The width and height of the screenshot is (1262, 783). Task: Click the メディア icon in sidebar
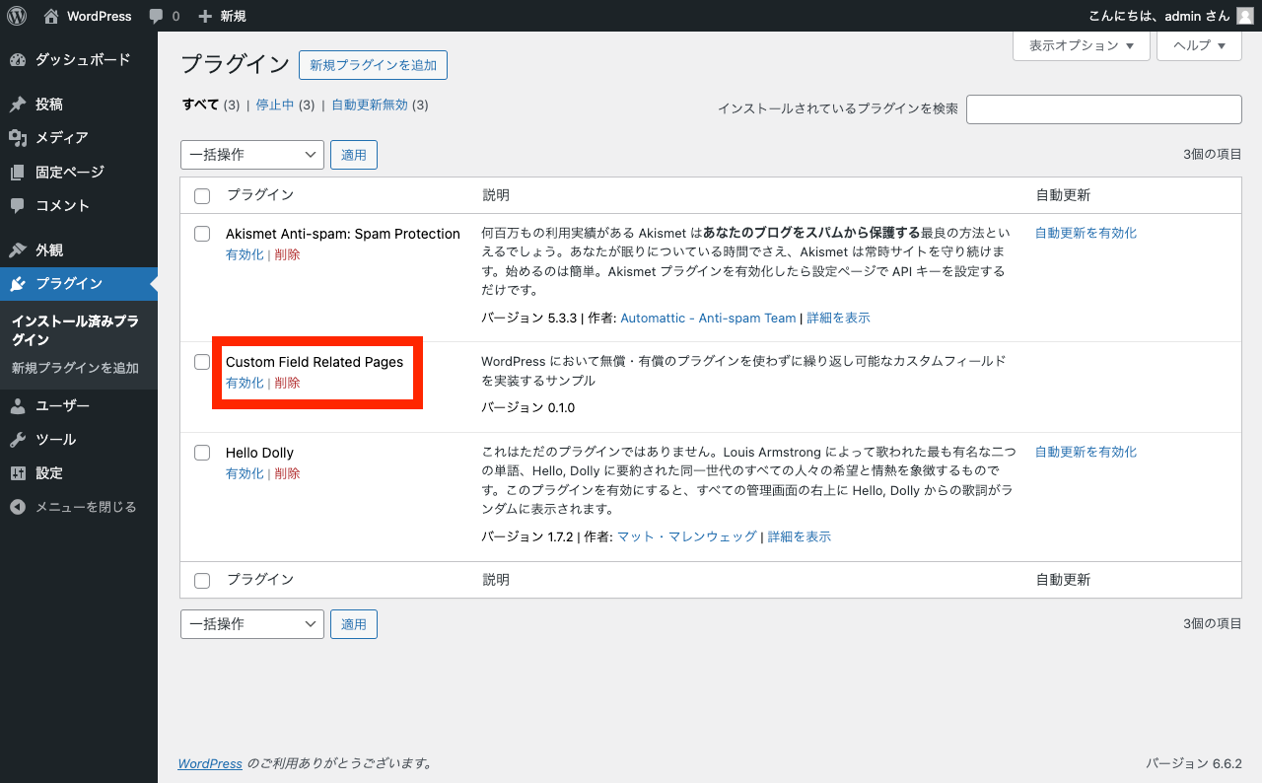(x=18, y=138)
